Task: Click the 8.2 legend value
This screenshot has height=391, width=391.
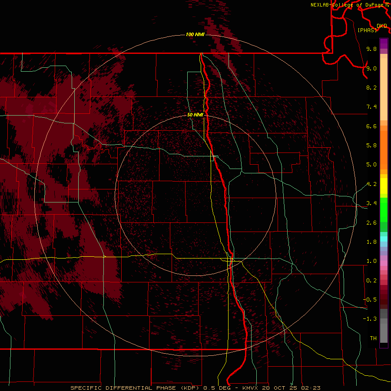Action: coord(371,87)
